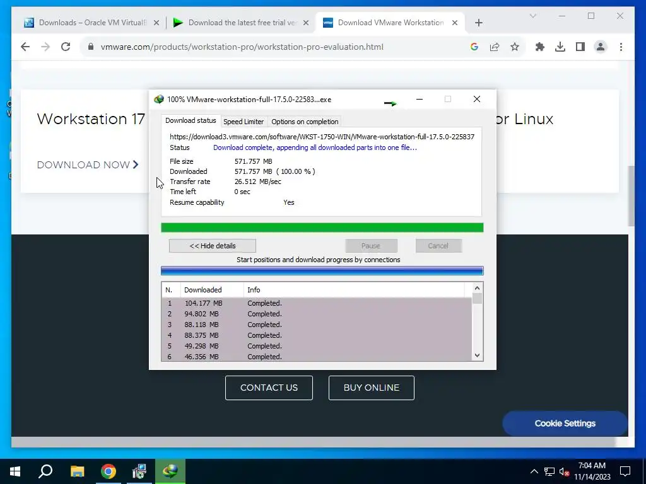
Task: Click the Hide details button
Action: pos(212,246)
